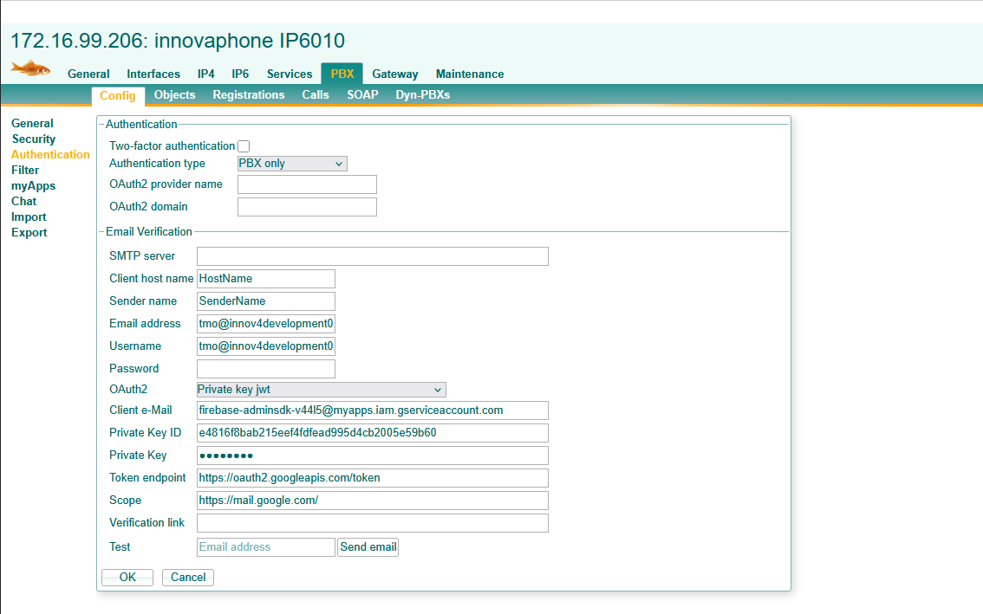Screen dimensions: 983x614
Task: Expand the OAuth2 Private key jwt dropdown
Action: click(x=321, y=390)
